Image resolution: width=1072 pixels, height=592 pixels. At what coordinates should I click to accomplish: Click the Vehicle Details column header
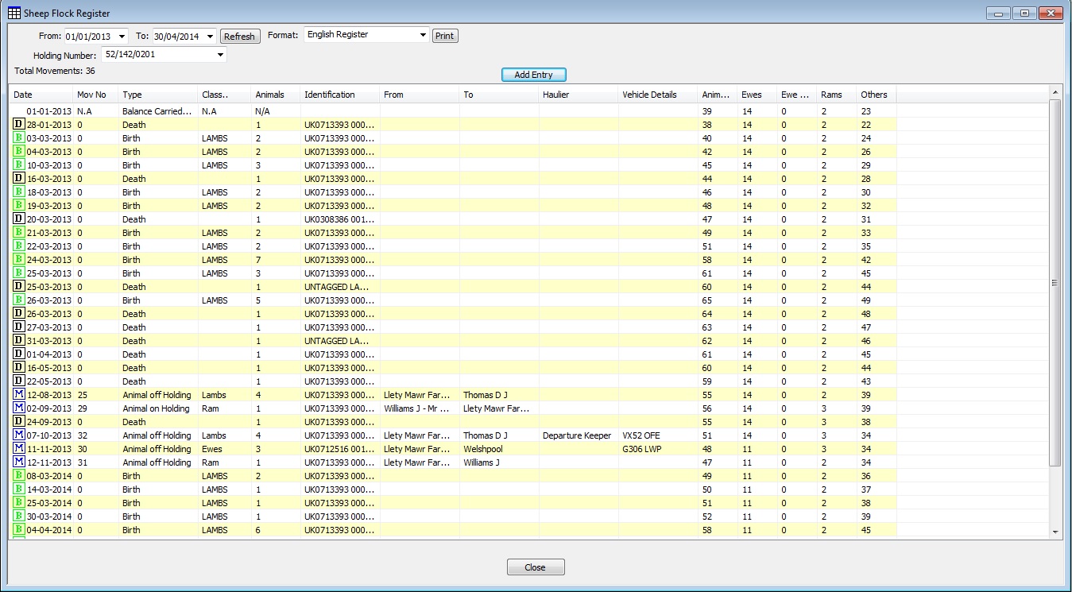[x=658, y=95]
